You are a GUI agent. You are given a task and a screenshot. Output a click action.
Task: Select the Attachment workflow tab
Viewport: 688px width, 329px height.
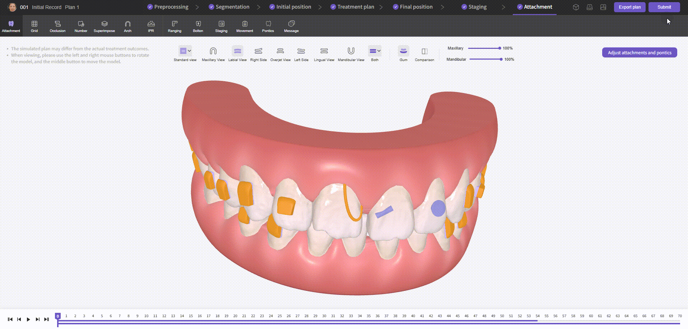[535, 7]
